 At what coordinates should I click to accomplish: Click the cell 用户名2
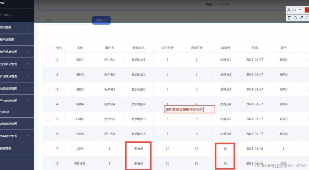coord(109,74)
